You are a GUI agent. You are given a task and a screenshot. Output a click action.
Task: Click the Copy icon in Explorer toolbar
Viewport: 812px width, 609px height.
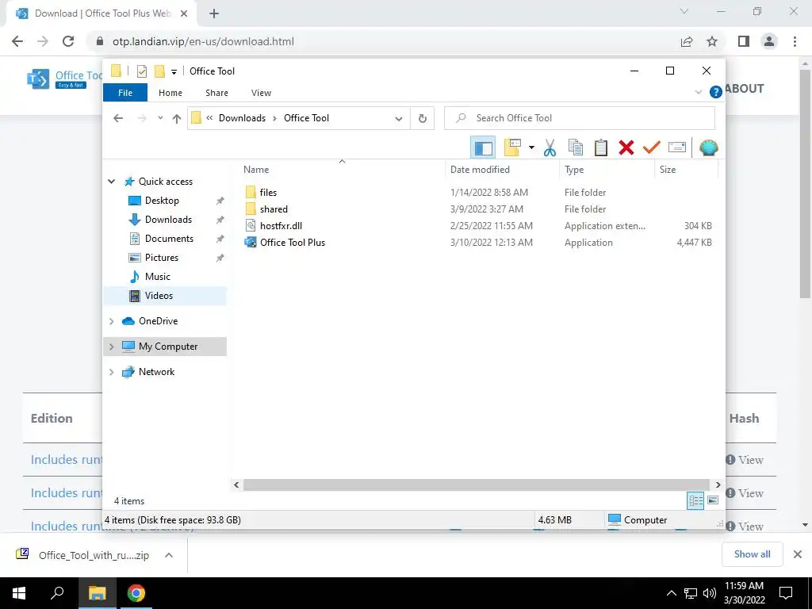pos(576,147)
